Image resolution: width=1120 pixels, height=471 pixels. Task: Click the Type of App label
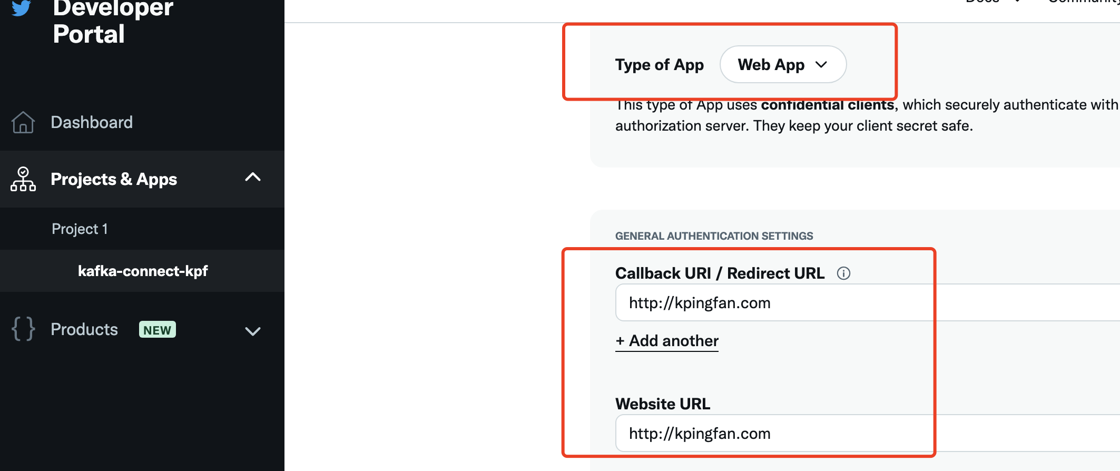click(660, 64)
